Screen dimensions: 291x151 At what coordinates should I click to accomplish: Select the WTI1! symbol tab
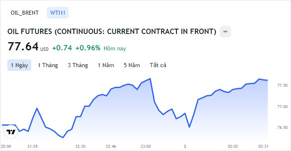click(x=57, y=13)
